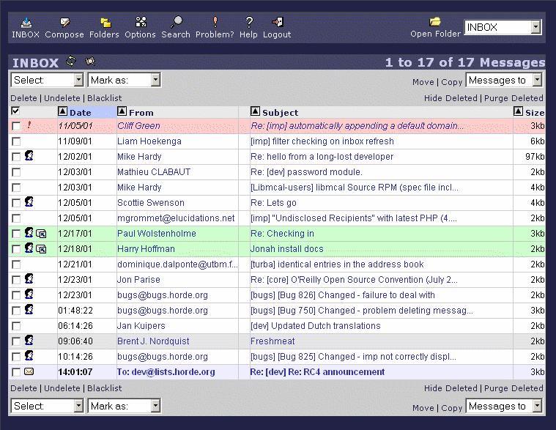Open the bottom Messages to dropdown
The width and height of the screenshot is (556, 430).
pos(504,407)
